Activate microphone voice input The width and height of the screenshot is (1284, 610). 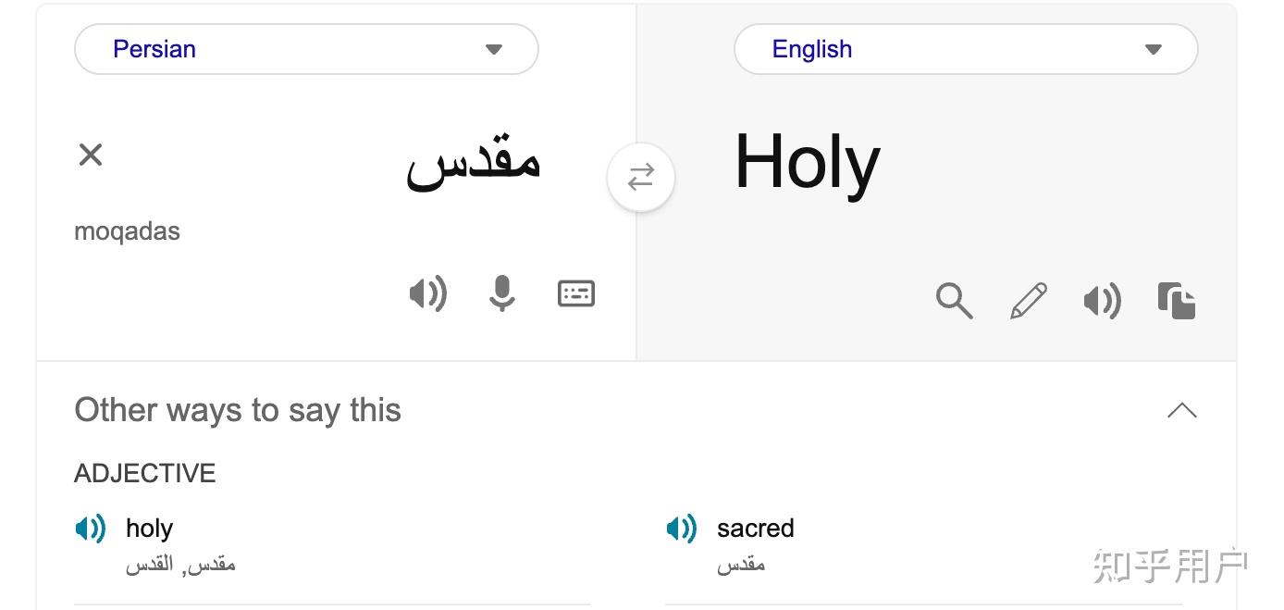coord(501,294)
